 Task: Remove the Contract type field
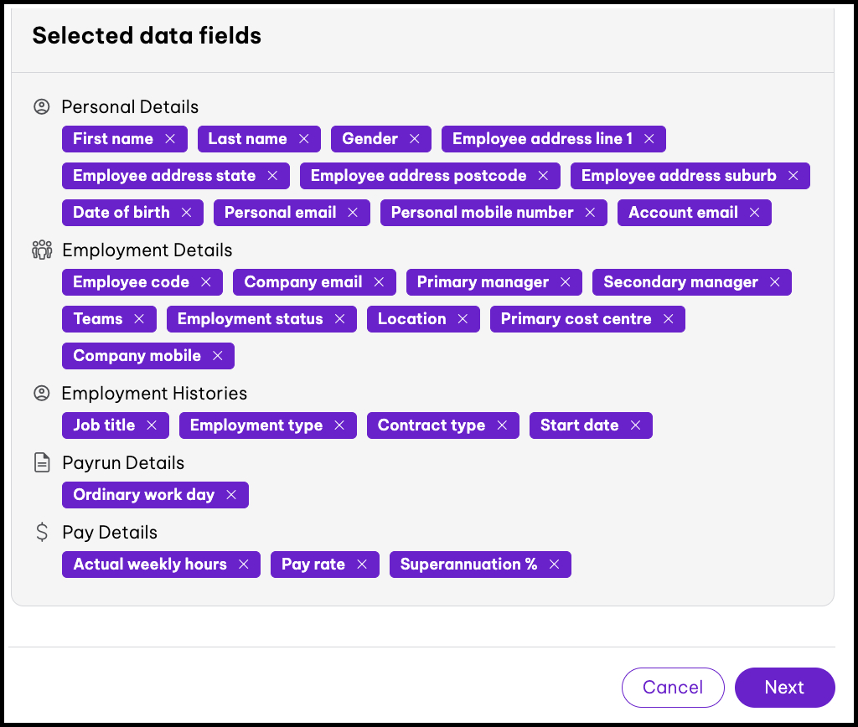502,425
